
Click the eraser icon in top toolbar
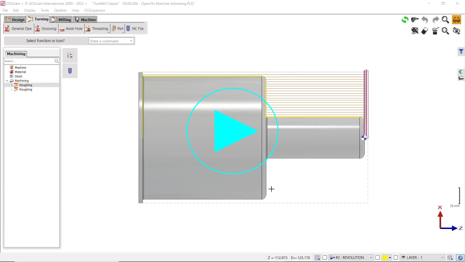[425, 31]
